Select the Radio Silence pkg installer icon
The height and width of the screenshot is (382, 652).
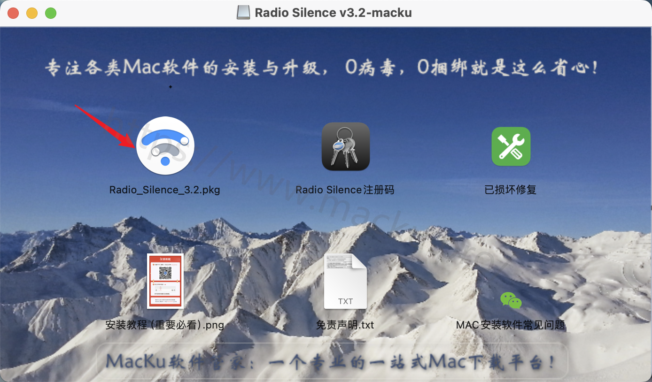coord(165,145)
